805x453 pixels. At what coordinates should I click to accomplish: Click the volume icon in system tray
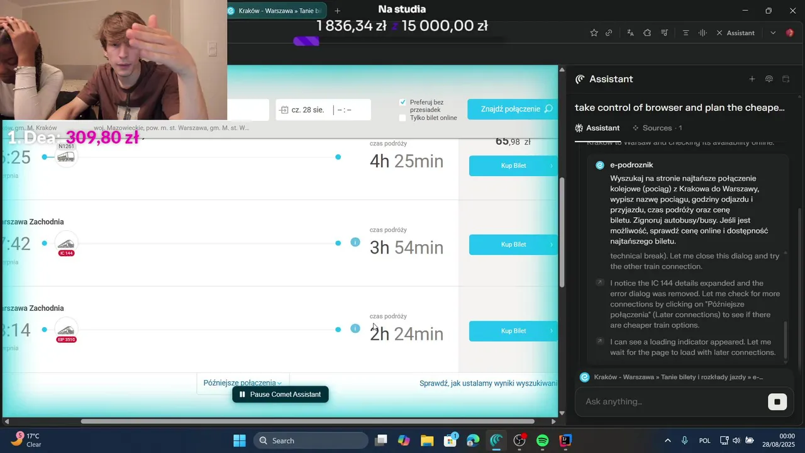point(736,440)
